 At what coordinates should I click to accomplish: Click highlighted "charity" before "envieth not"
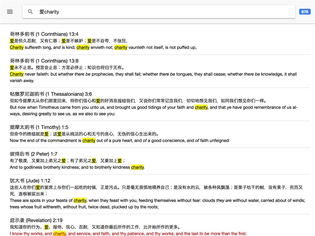point(83,47)
